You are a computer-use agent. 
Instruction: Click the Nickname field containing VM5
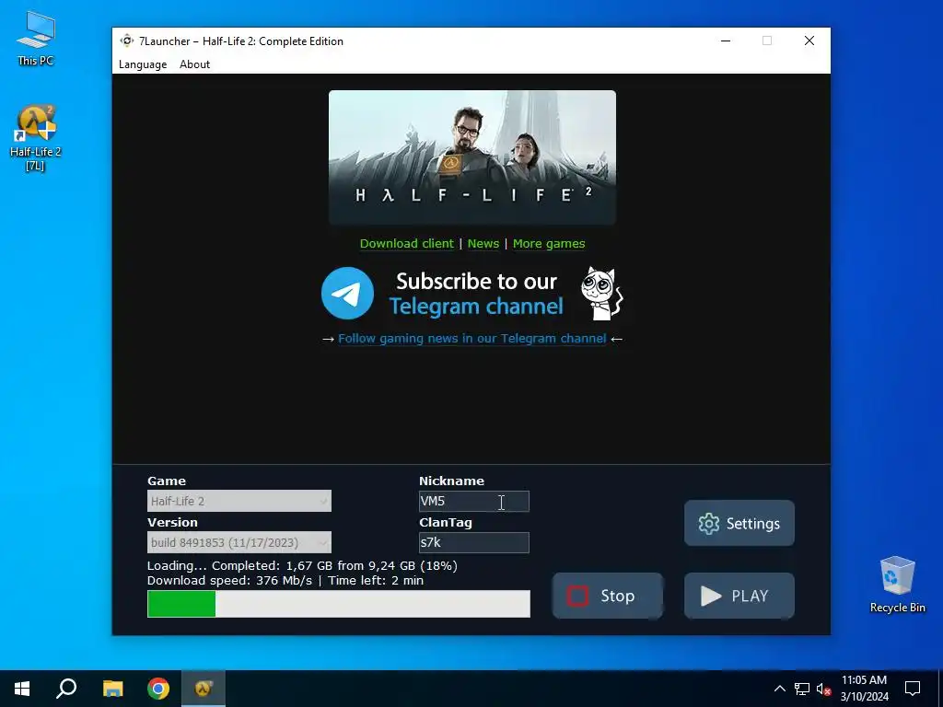click(x=474, y=502)
